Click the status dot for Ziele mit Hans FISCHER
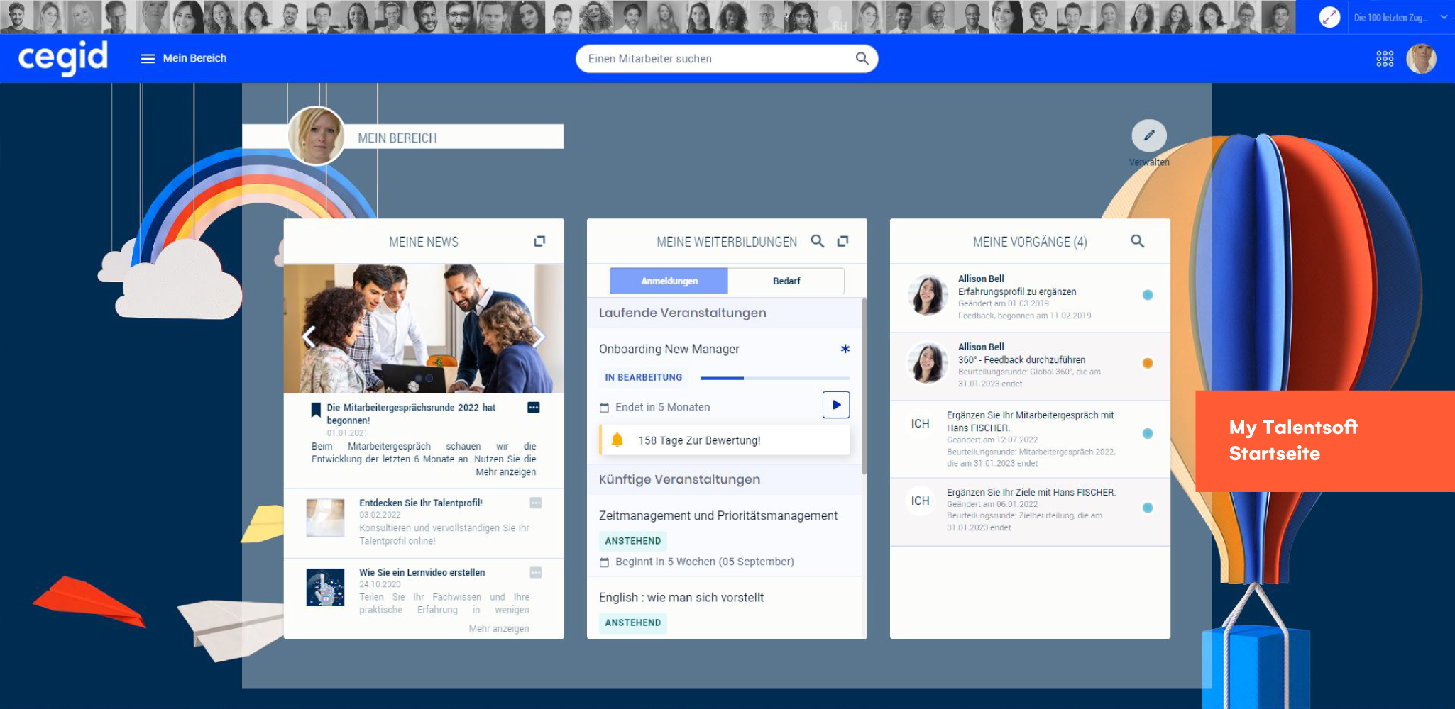 click(x=1148, y=508)
